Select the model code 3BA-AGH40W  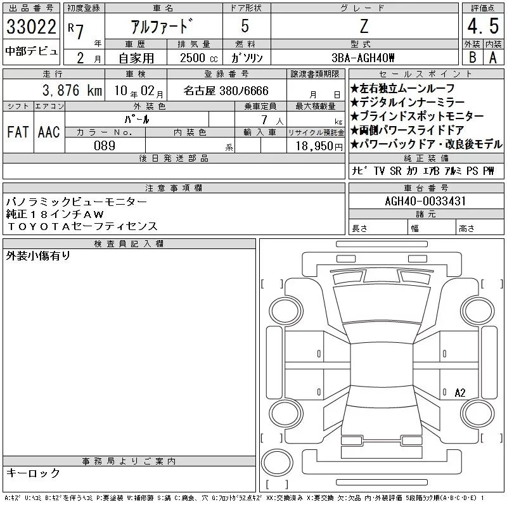pos(364,58)
